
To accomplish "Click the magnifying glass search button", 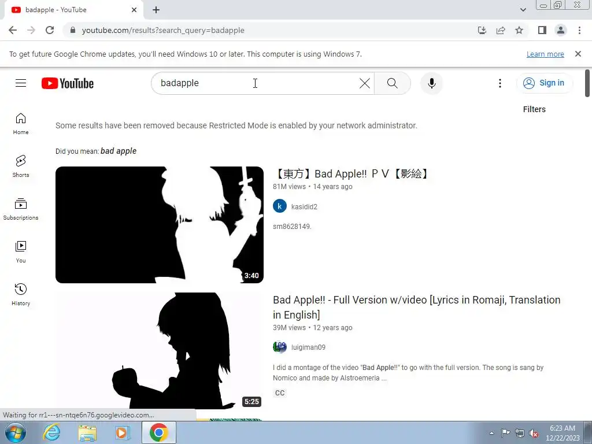I will (x=393, y=83).
